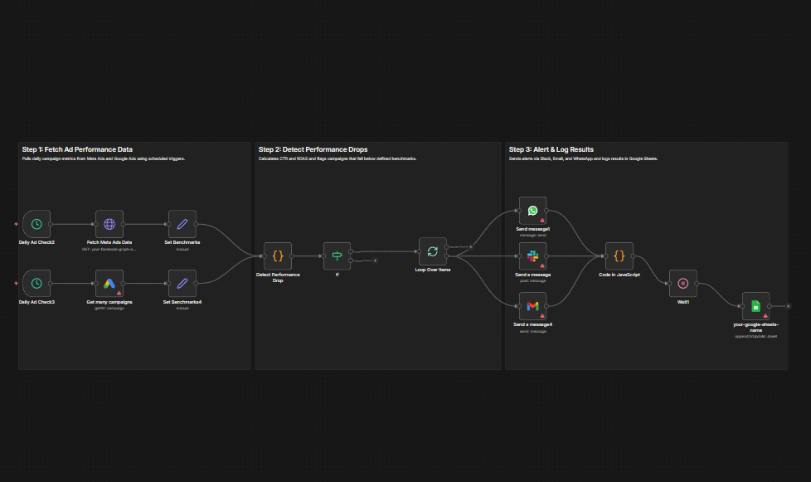Select the Daily Ad Check3 schedule trigger node

(36, 283)
